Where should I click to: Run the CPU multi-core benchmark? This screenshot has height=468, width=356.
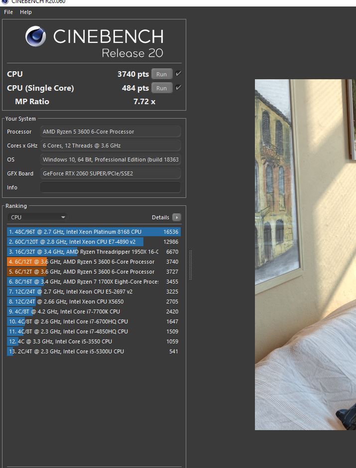click(x=162, y=74)
